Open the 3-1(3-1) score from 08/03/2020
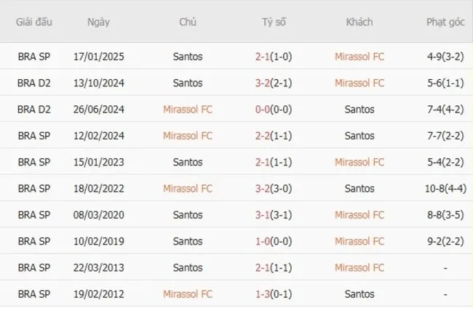 pyautogui.click(x=274, y=215)
